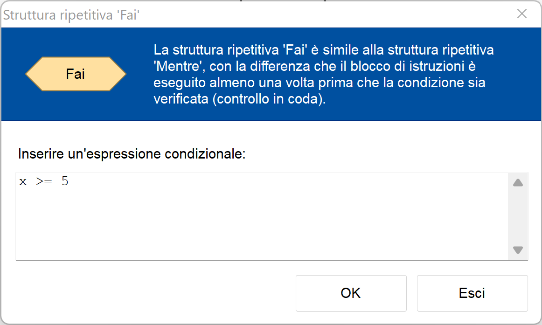
Task: Exit the dialog using Esci button
Action: tap(472, 293)
